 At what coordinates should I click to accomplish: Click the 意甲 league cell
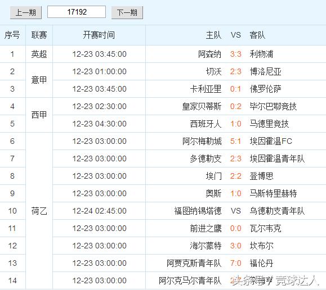pyautogui.click(x=39, y=80)
